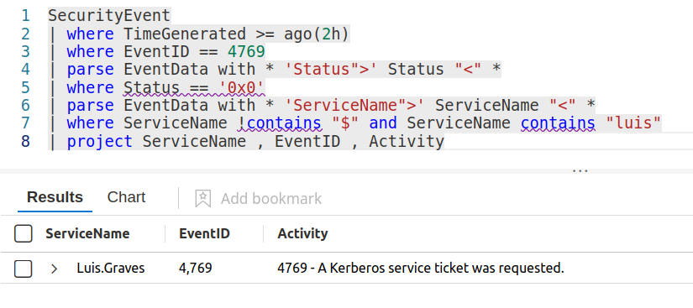
Task: Sort by the ServiceName column header
Action: [x=87, y=233]
